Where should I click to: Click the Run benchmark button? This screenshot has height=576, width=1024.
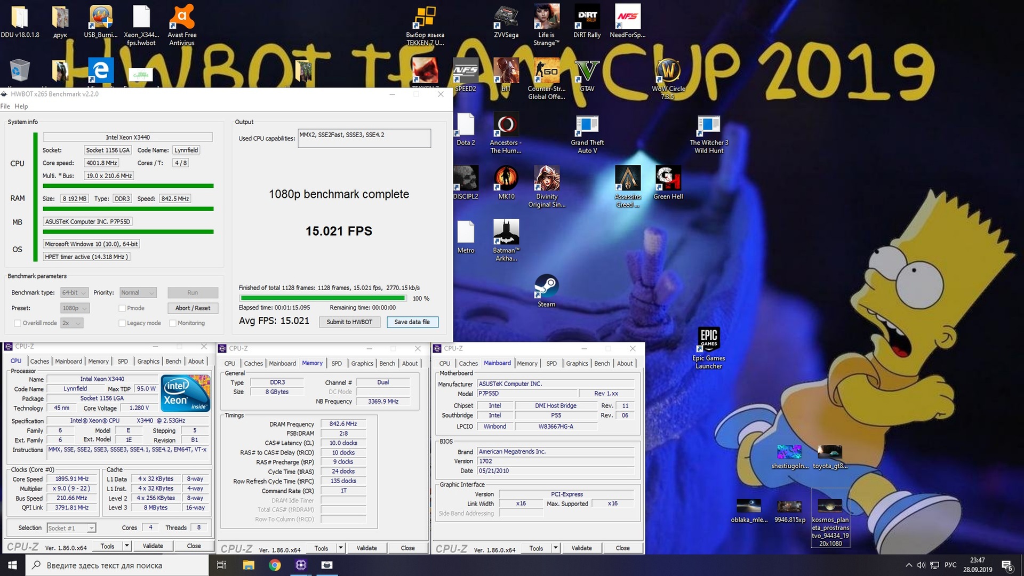click(x=193, y=293)
